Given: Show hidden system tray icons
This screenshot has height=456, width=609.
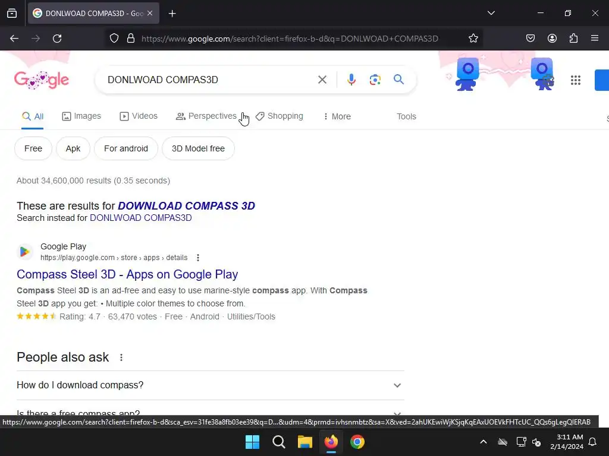Looking at the screenshot, I should [x=483, y=442].
